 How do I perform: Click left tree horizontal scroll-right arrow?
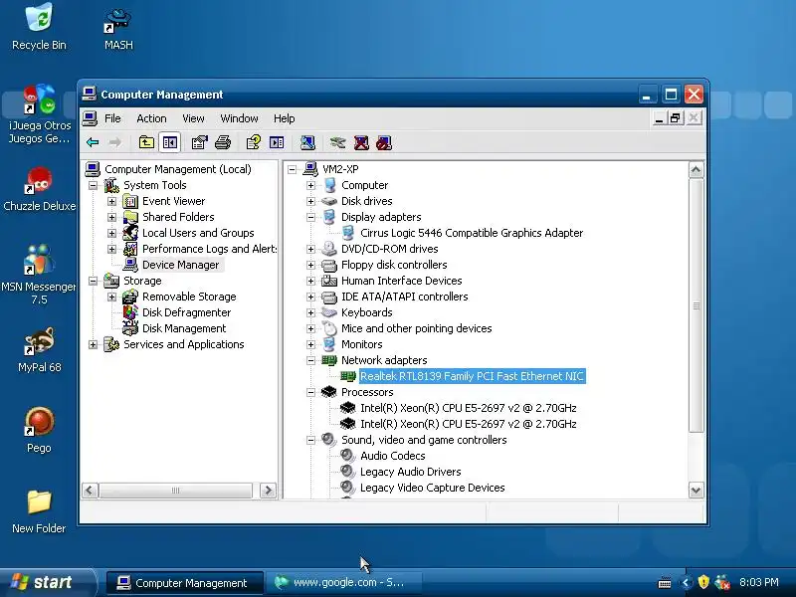click(x=268, y=491)
